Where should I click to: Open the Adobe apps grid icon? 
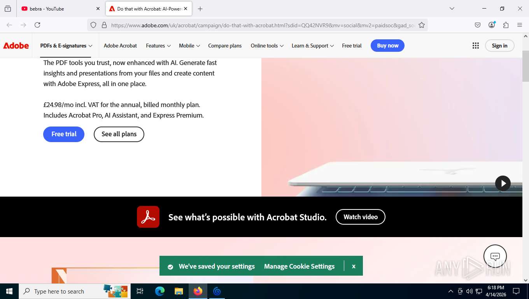tap(475, 46)
